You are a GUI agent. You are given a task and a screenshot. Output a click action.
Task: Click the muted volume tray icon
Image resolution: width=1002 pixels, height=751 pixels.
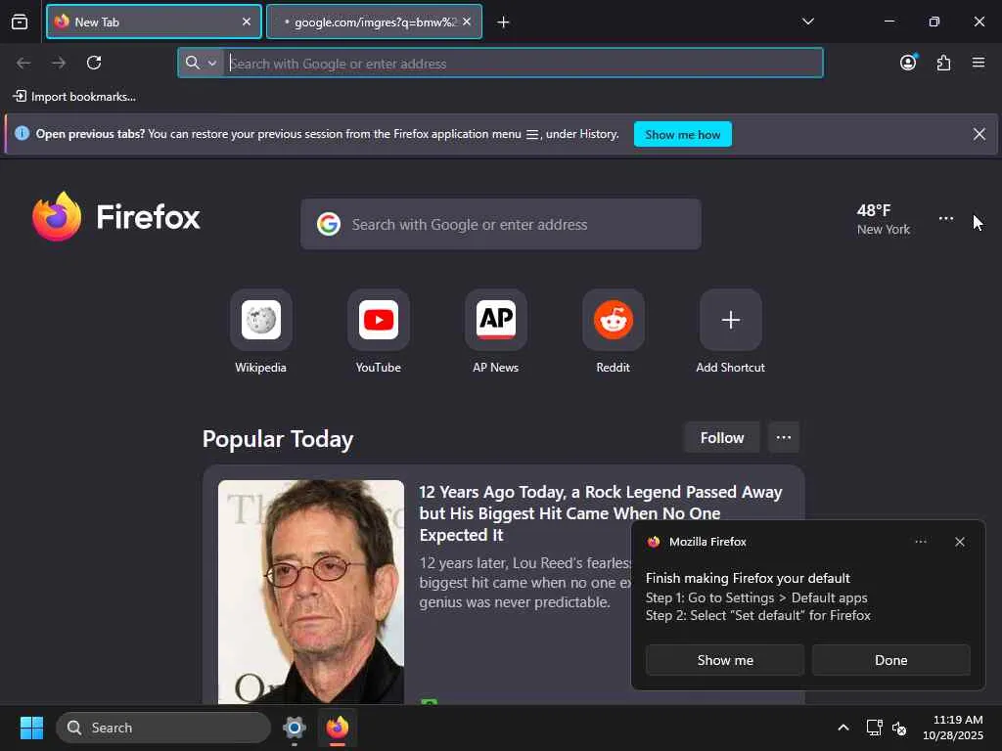898,728
